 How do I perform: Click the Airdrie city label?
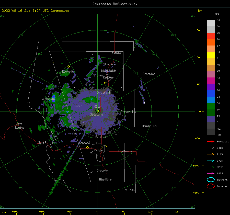point(101,137)
